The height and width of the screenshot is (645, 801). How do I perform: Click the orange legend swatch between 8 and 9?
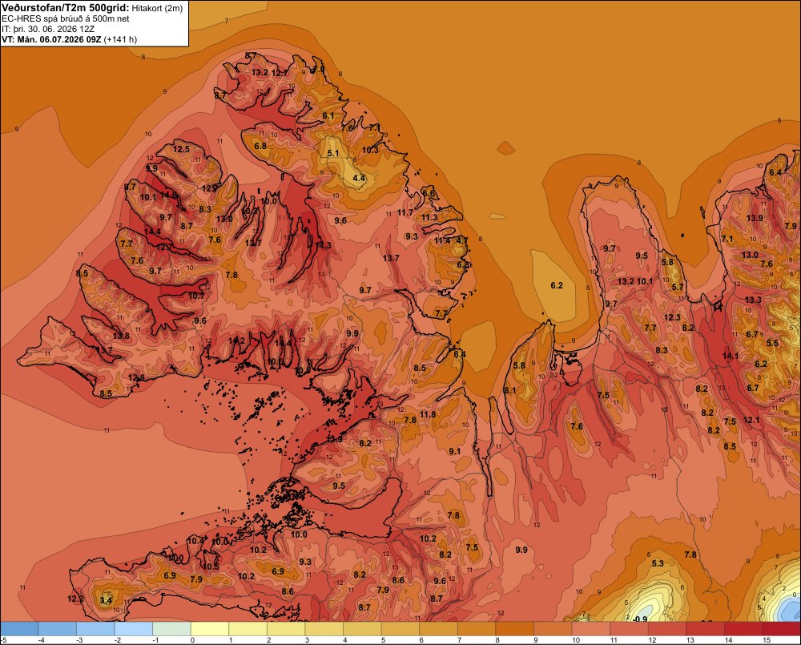tap(515, 629)
